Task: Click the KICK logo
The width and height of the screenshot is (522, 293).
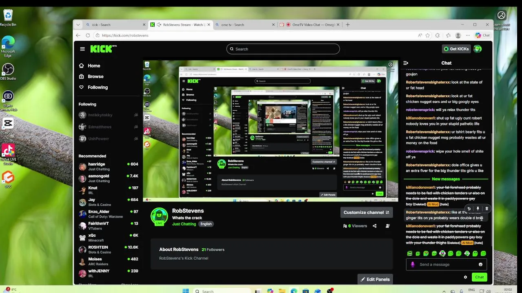Action: click(103, 49)
